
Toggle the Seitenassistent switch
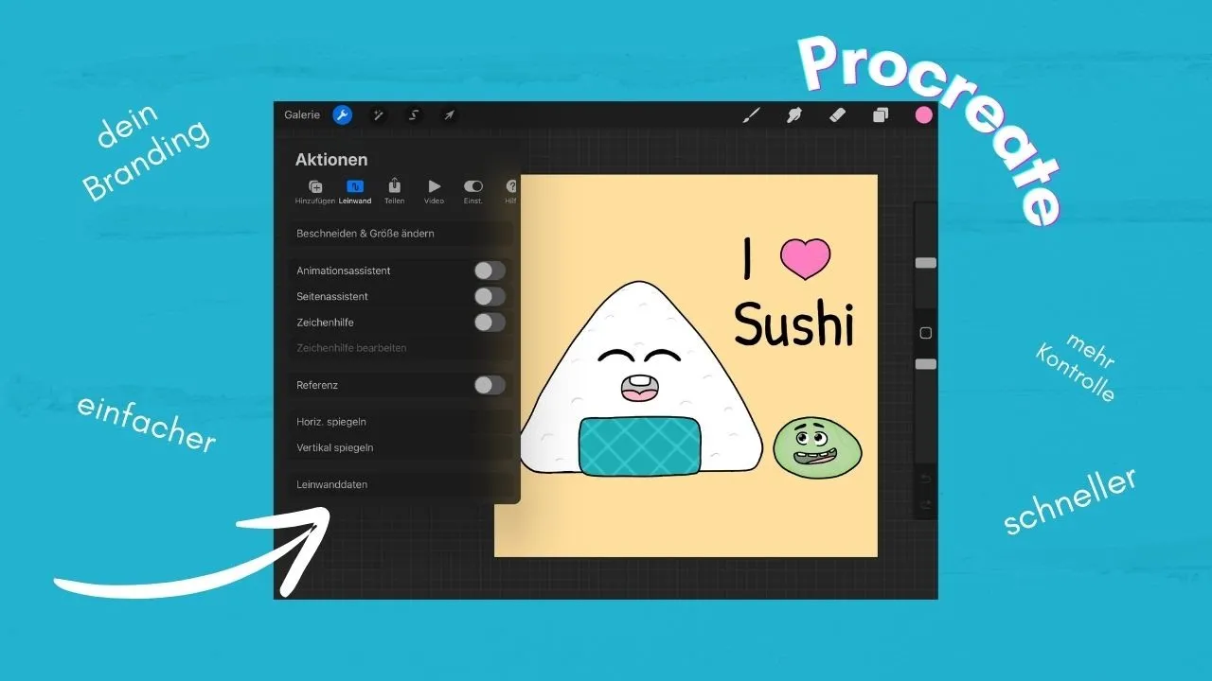pyautogui.click(x=490, y=296)
